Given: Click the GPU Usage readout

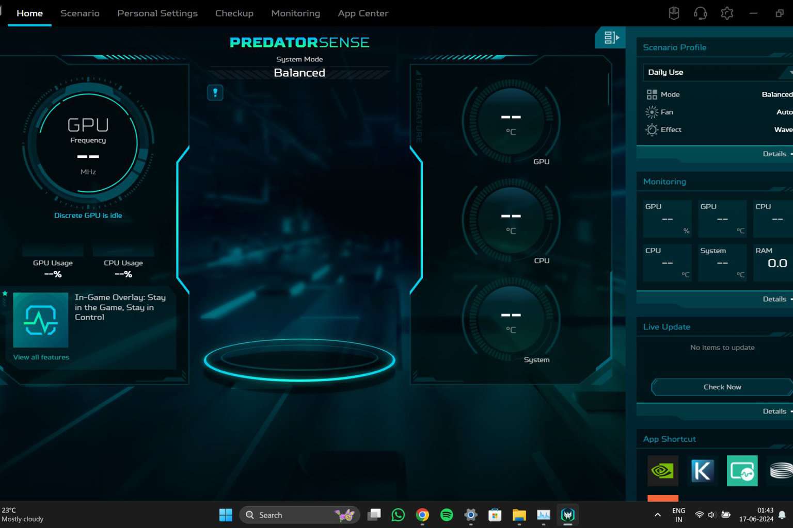Looking at the screenshot, I should pos(53,269).
